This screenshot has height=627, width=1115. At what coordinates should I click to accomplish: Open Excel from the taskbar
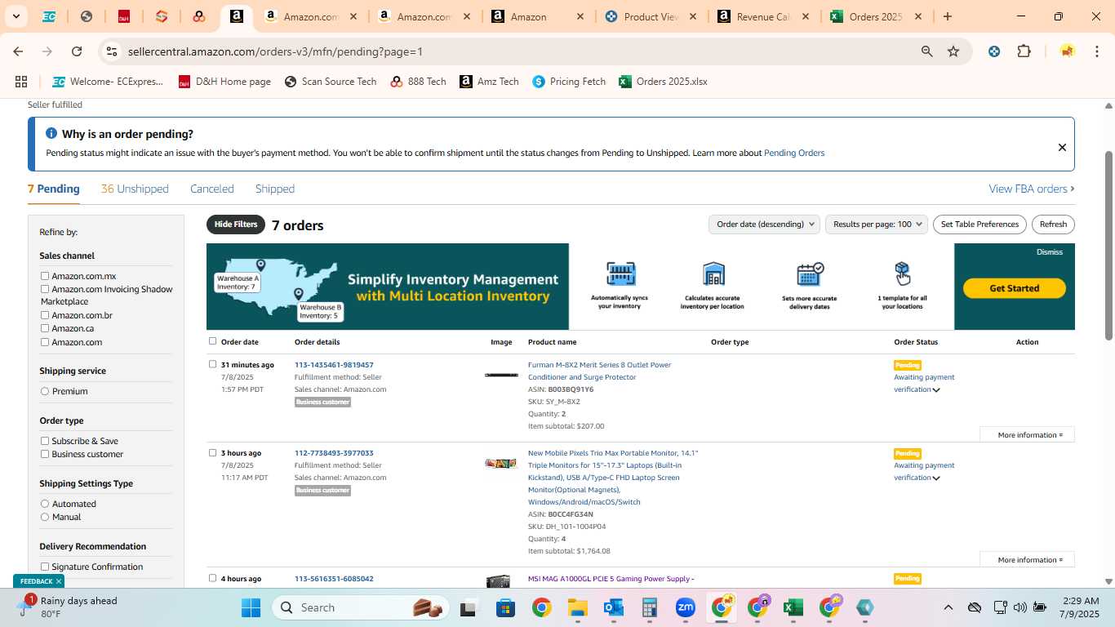click(793, 607)
